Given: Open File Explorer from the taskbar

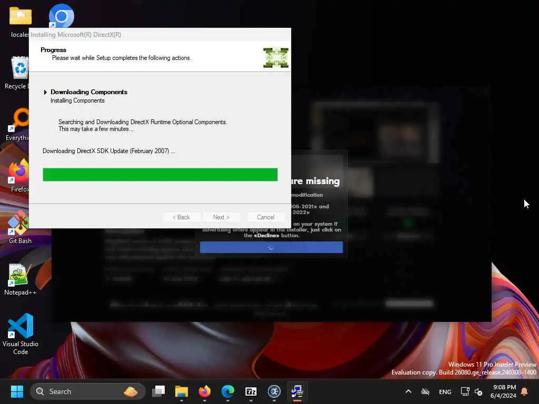Looking at the screenshot, I should tap(182, 391).
